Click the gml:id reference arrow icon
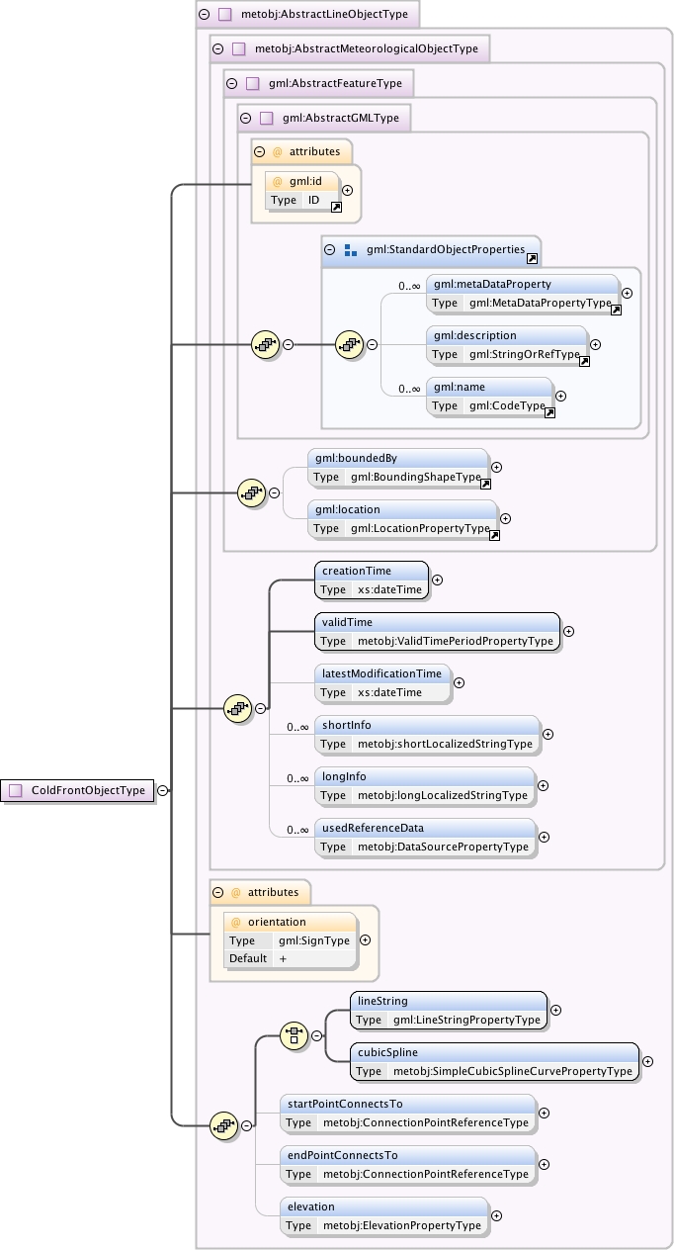Screen dimensions: 674x1250 click(336, 208)
